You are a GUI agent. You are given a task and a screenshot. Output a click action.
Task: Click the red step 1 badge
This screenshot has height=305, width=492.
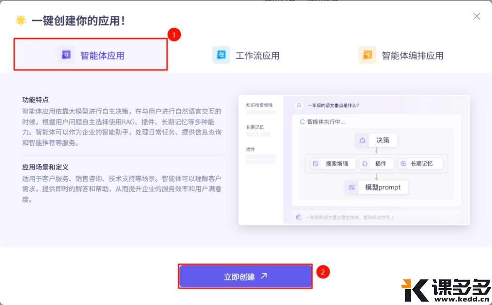point(174,34)
